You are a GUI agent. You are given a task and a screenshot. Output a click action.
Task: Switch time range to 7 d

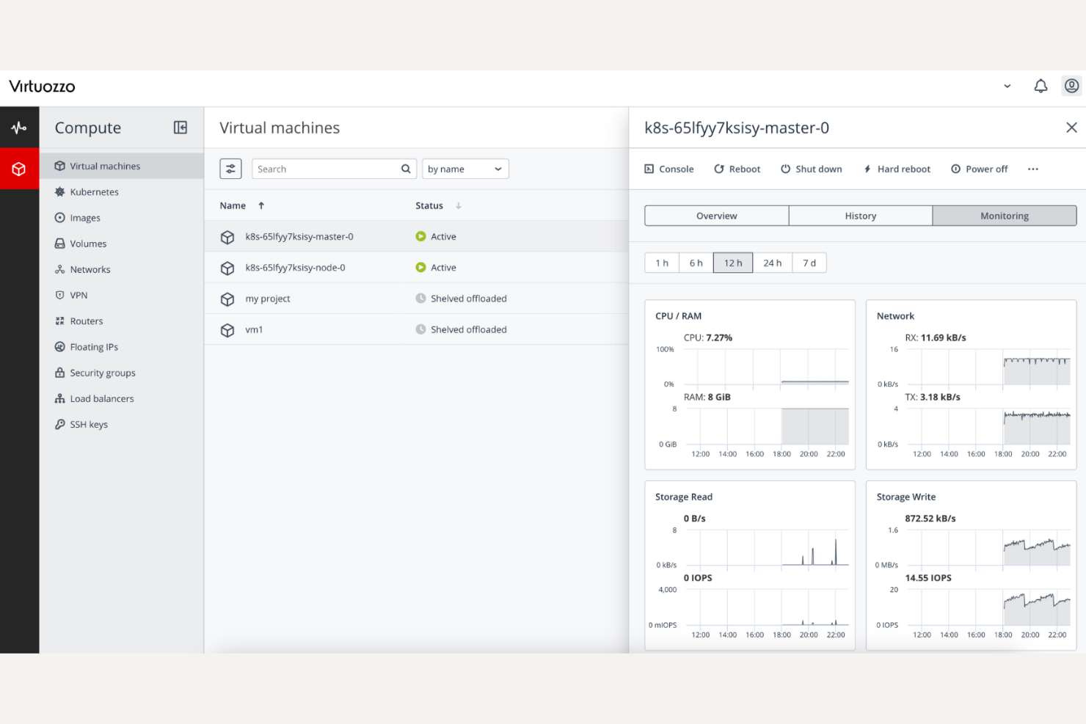(x=809, y=262)
